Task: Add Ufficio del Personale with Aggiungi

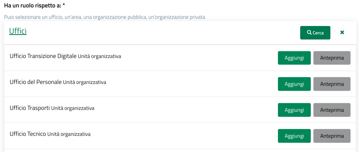Action: tap(294, 84)
